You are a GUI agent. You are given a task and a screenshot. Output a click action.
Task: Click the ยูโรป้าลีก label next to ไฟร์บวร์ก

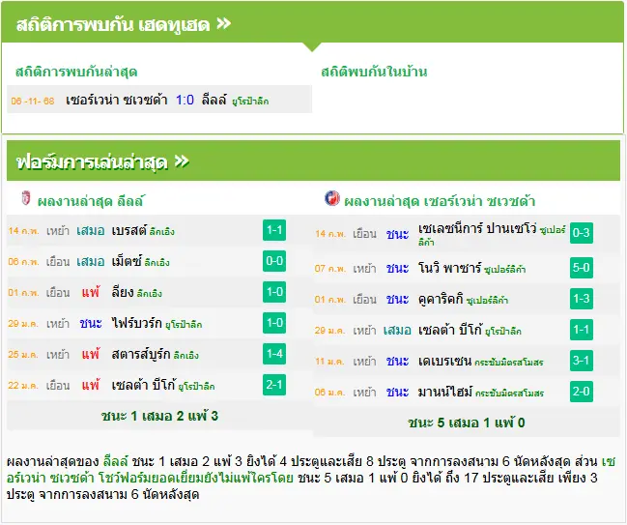[x=184, y=325]
